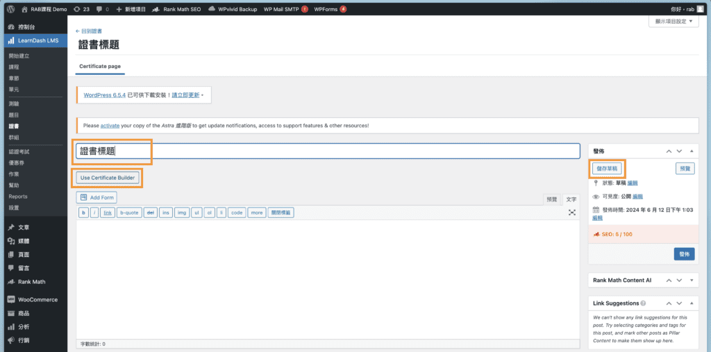The image size is (711, 352).
Task: Open the Rank Math sidebar menu
Action: pos(31,282)
